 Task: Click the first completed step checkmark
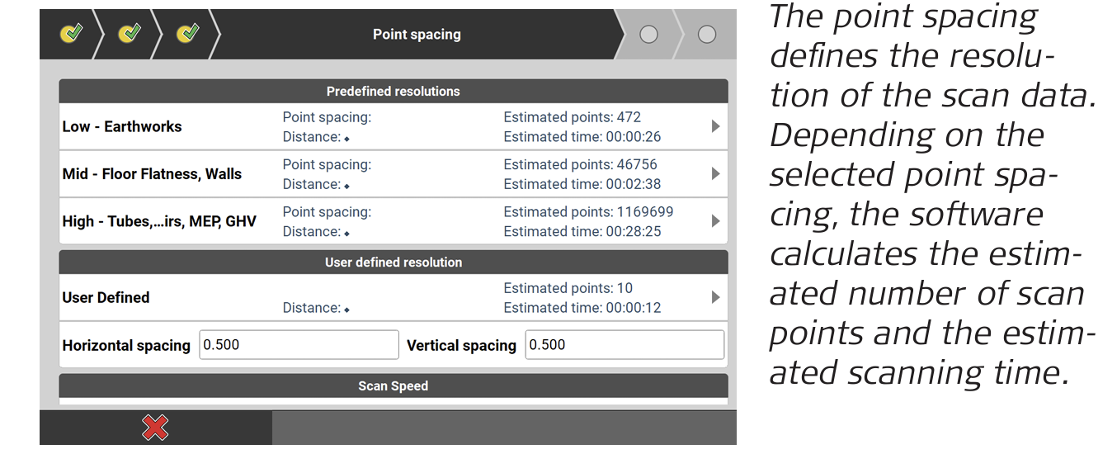(72, 34)
